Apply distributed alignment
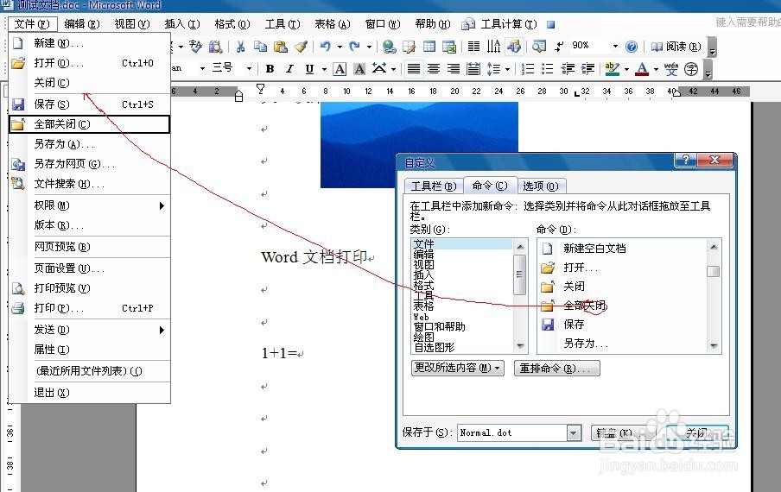The height and width of the screenshot is (492, 781). coord(473,69)
